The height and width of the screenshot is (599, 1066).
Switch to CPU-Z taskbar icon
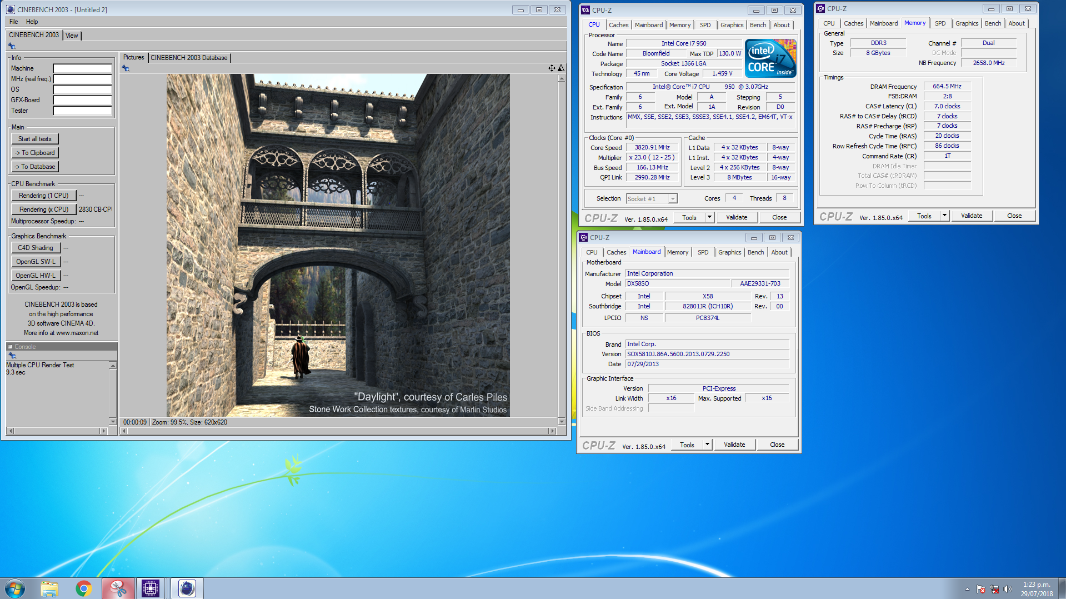click(151, 588)
